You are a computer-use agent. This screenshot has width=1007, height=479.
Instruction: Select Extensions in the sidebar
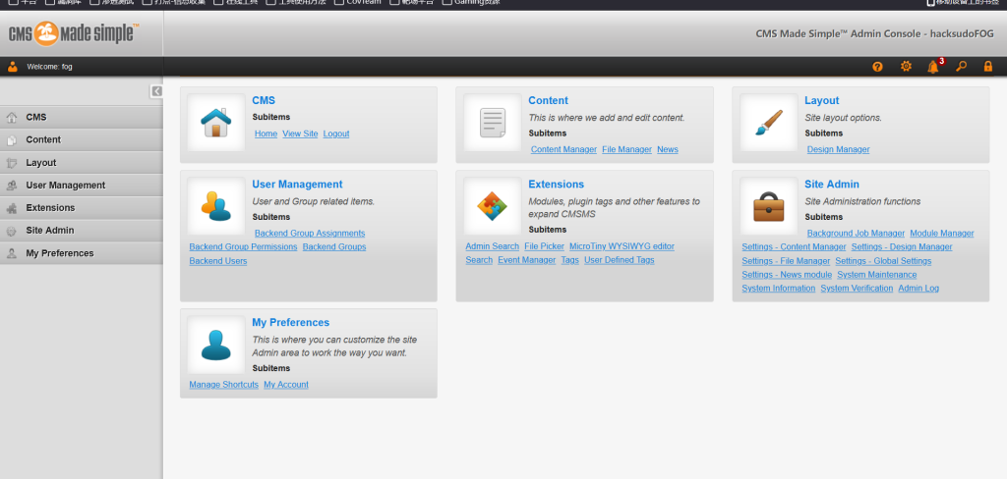(81, 208)
